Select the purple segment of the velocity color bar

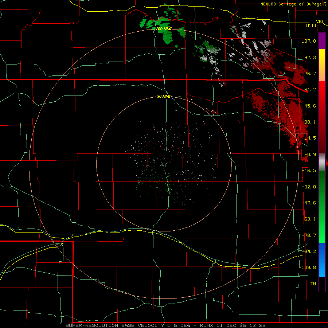point(322,40)
